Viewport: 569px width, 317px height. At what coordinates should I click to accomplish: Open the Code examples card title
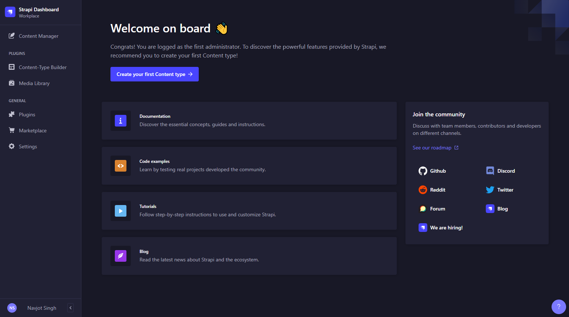(154, 161)
